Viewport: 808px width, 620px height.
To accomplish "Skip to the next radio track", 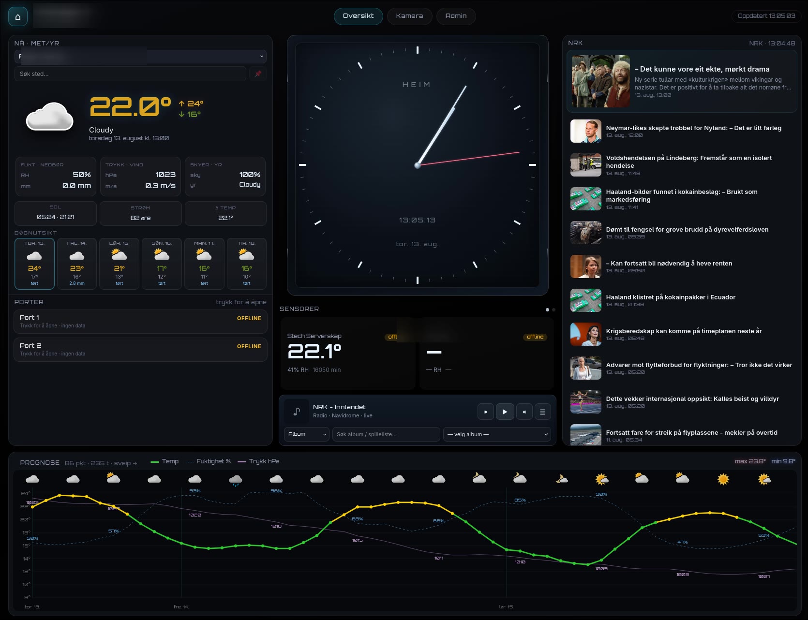I will click(524, 412).
